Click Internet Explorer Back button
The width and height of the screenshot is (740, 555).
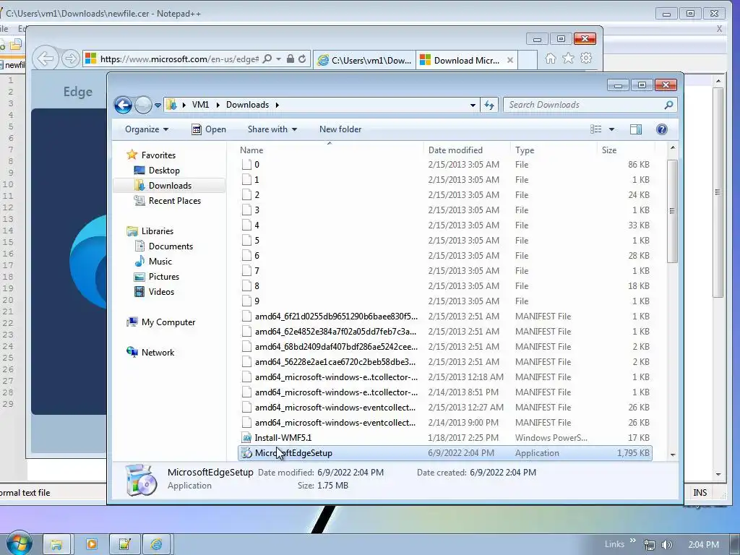click(46, 59)
